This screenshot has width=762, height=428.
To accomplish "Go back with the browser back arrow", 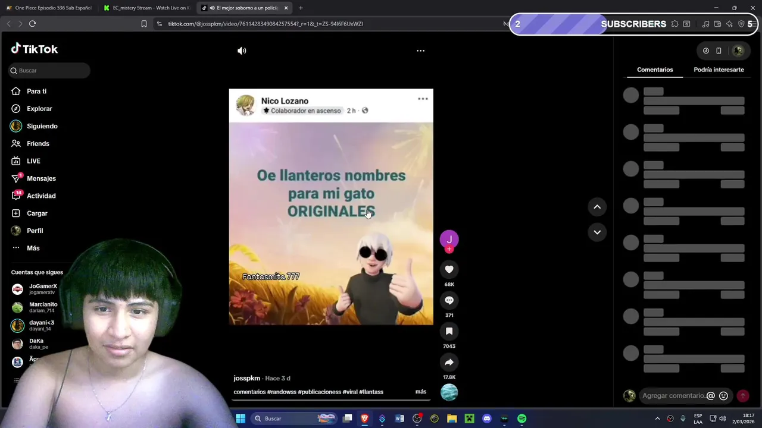I will click(8, 24).
